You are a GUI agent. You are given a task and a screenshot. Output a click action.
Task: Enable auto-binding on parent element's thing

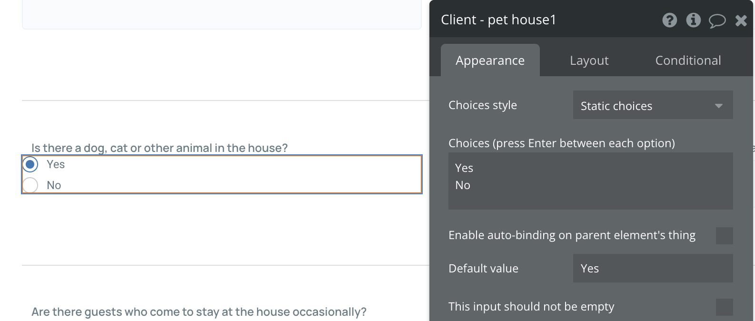pyautogui.click(x=724, y=235)
